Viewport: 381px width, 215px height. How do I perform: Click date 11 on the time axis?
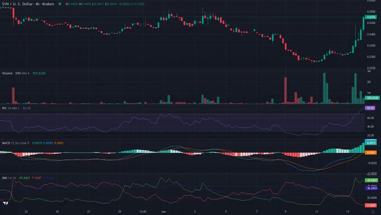tap(317, 212)
